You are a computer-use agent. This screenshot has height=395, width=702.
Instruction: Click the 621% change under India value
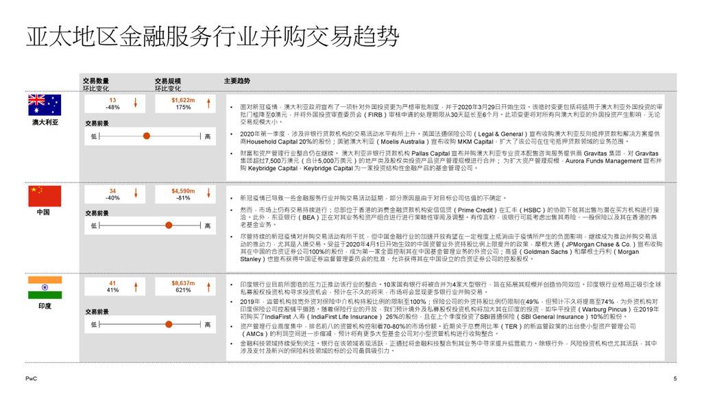[183, 290]
